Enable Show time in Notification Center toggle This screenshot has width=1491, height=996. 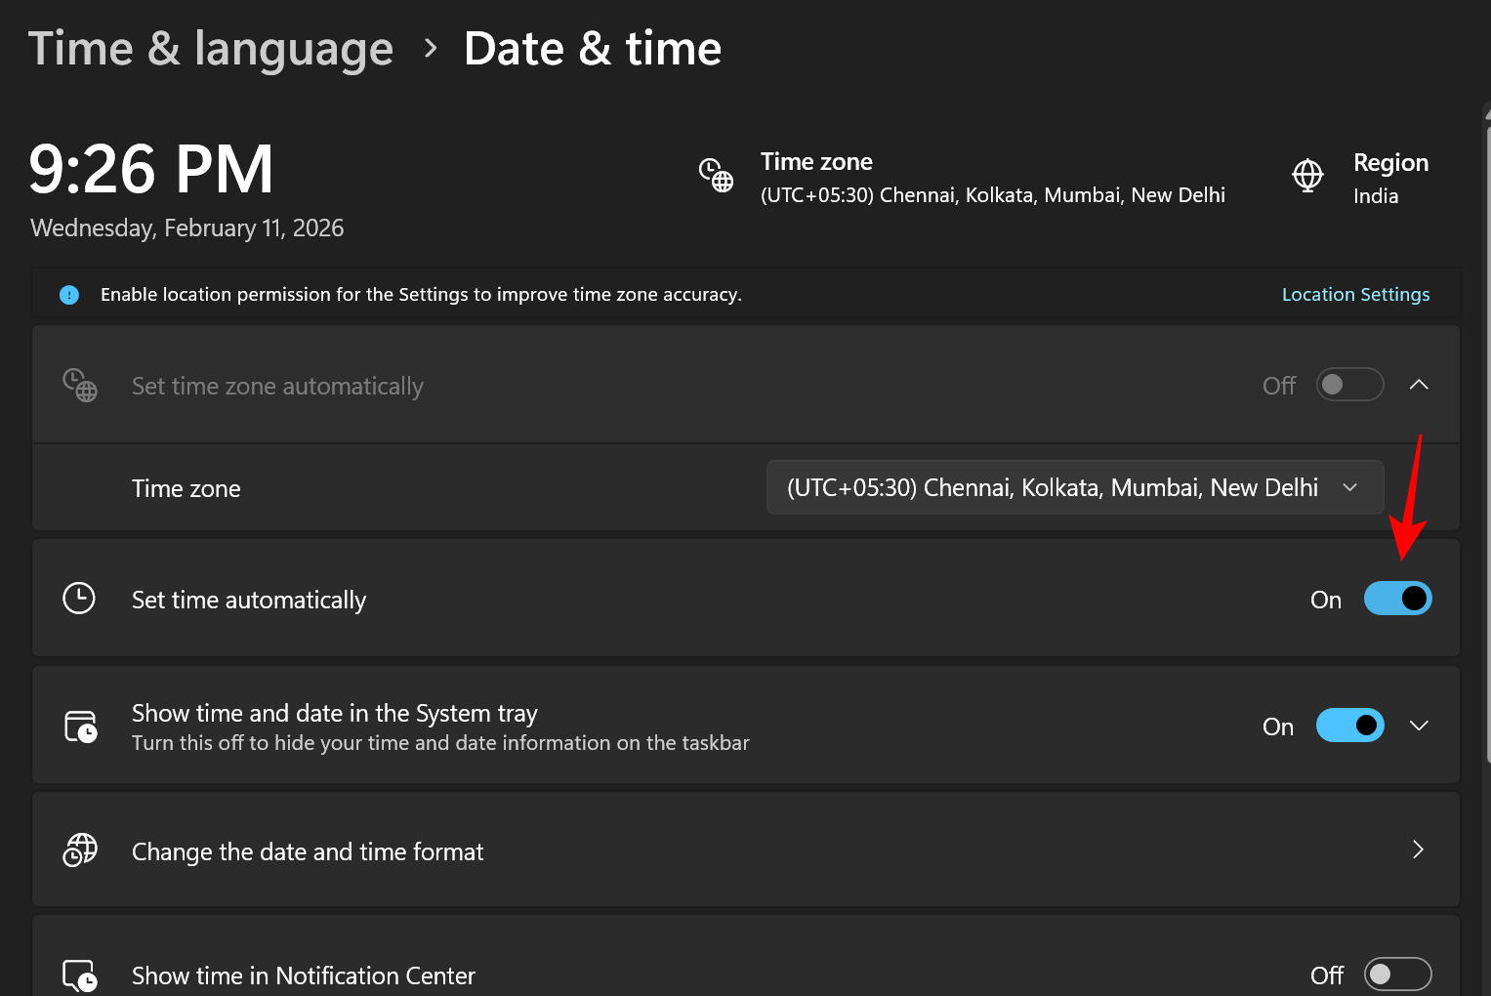[x=1397, y=975]
